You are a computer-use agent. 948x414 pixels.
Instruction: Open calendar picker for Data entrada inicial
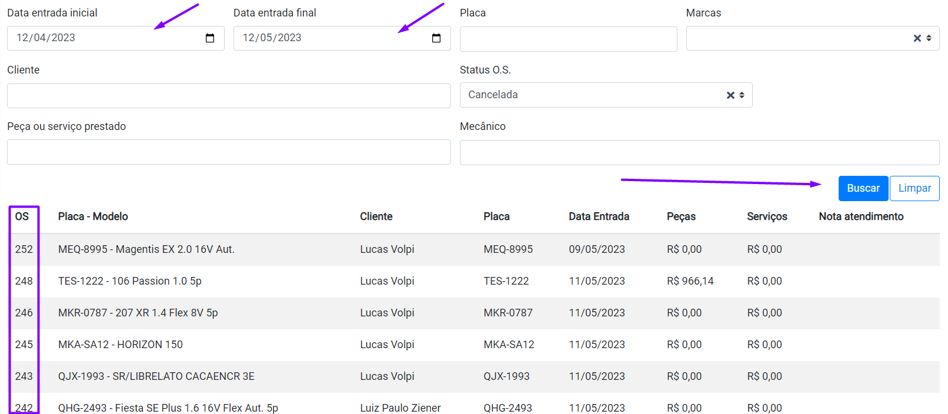coord(210,38)
